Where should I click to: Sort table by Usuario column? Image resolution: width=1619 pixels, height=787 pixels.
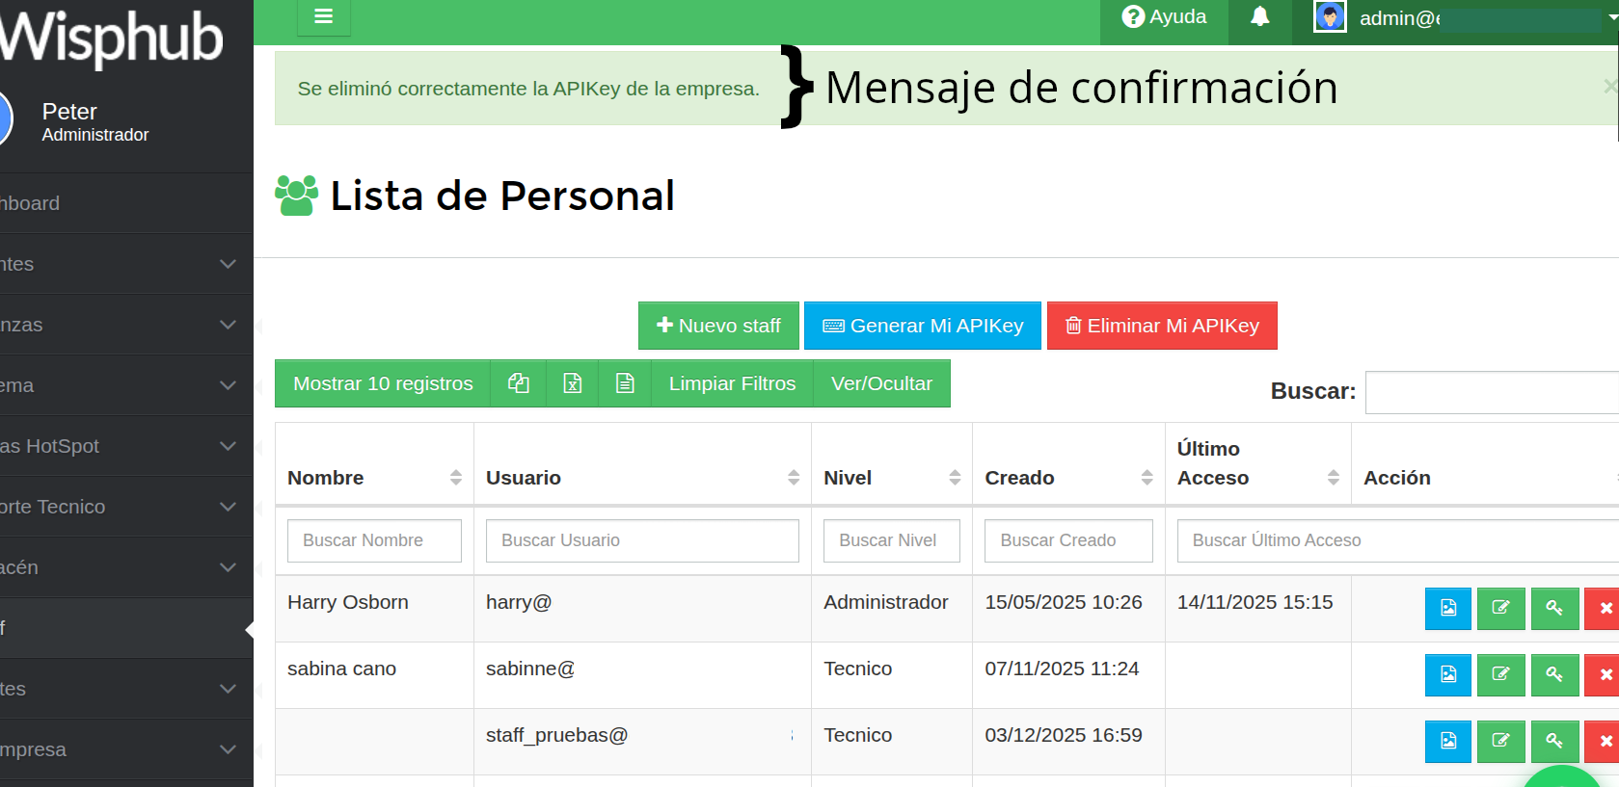(642, 477)
